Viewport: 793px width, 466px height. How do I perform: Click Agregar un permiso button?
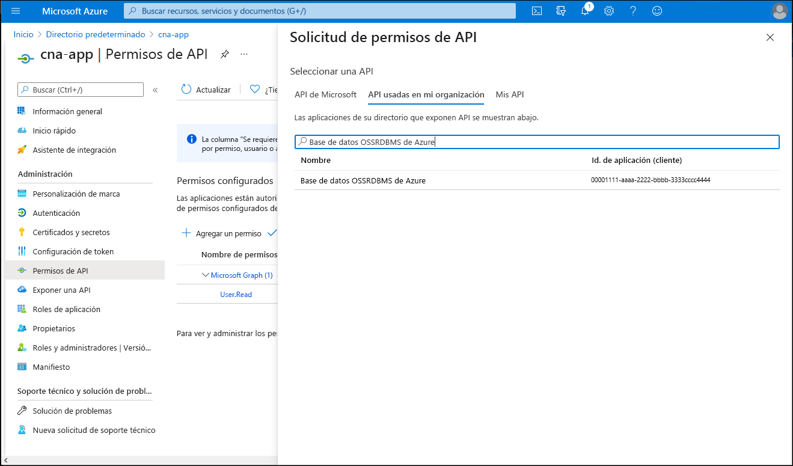(x=221, y=233)
